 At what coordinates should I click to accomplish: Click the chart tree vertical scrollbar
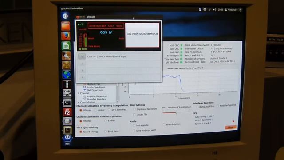[x=118, y=92]
